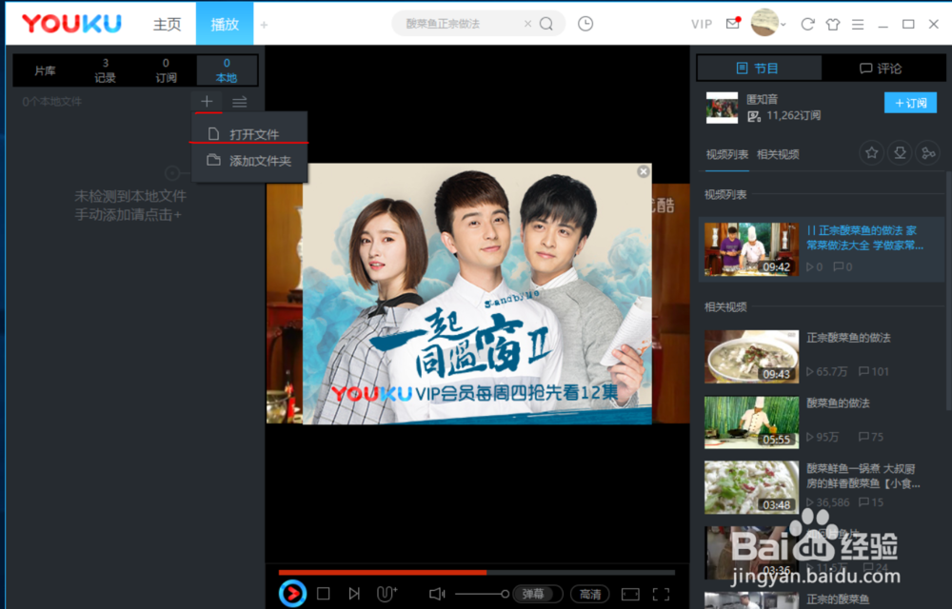This screenshot has height=609, width=952.
Task: Open the main menu hamburger icon
Action: (x=858, y=24)
